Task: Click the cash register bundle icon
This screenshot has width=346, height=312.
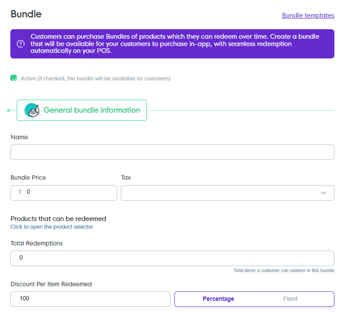Action: (x=32, y=110)
